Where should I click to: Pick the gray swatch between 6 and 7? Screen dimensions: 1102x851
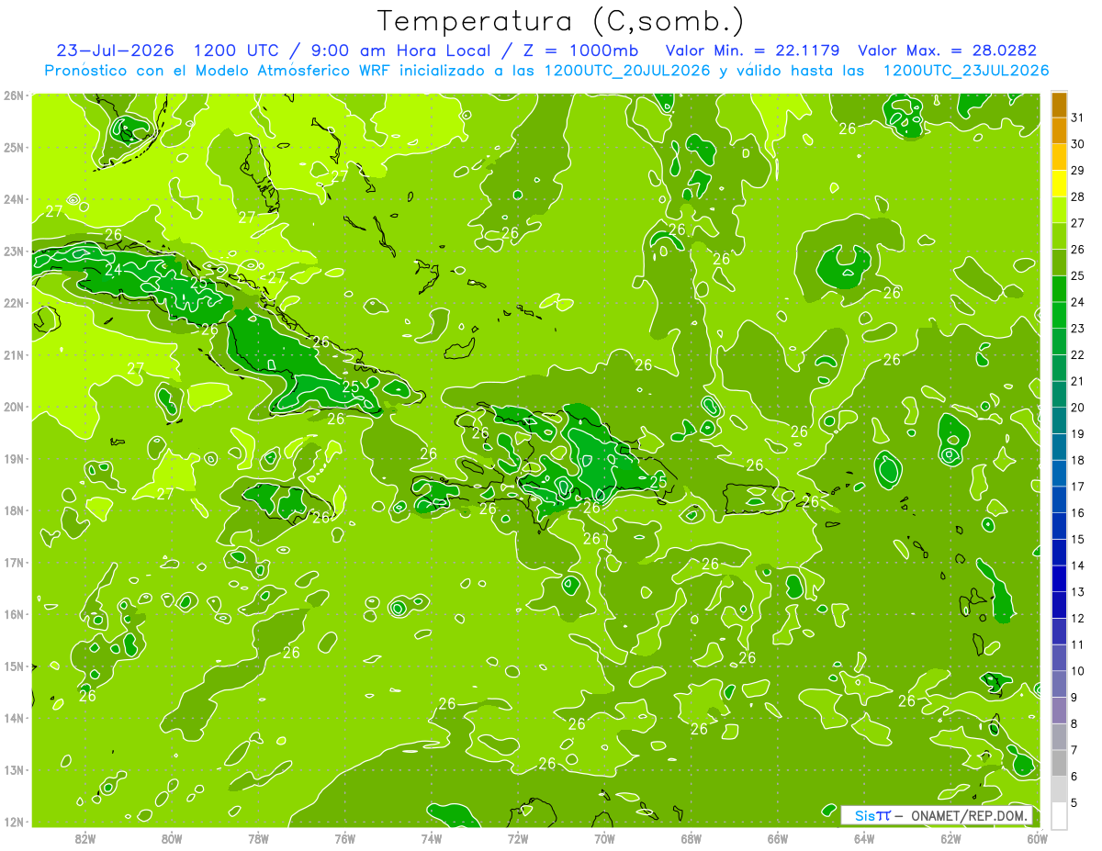tap(1059, 763)
